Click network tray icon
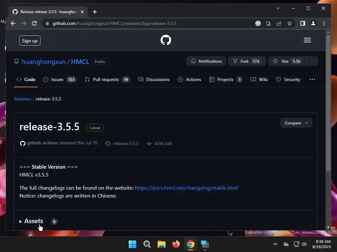Image resolution: width=337 pixels, height=252 pixels. [296, 244]
